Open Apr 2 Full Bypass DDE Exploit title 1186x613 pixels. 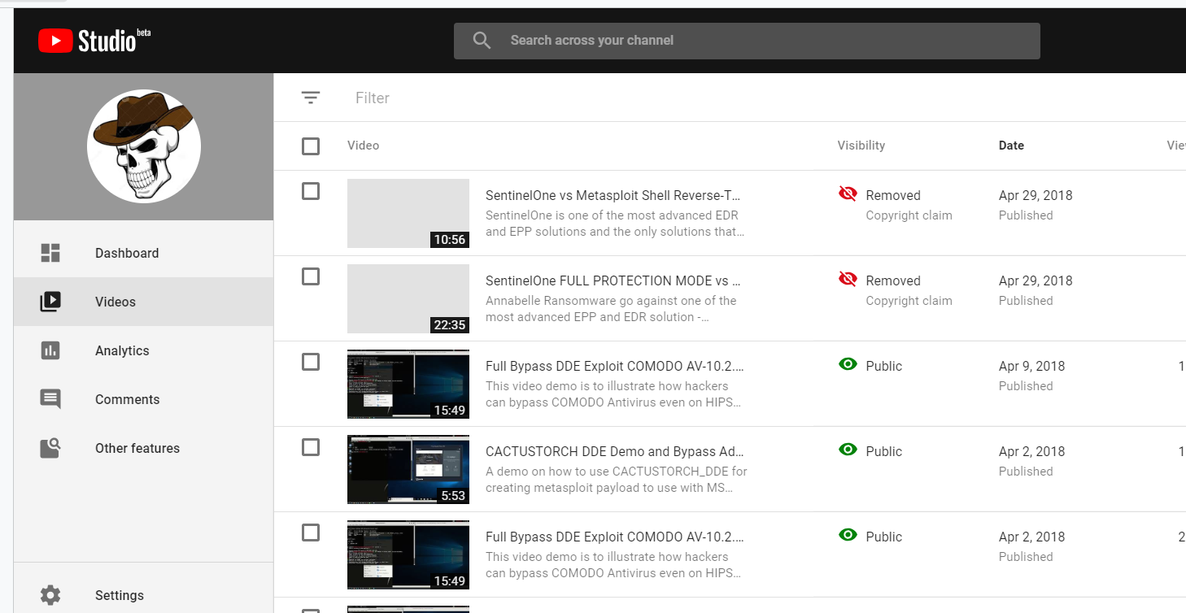click(x=615, y=537)
